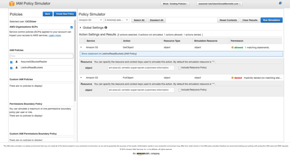Viewport: 290px width, 159px height.
Task: Click the Deselect All button
Action: [156, 20]
